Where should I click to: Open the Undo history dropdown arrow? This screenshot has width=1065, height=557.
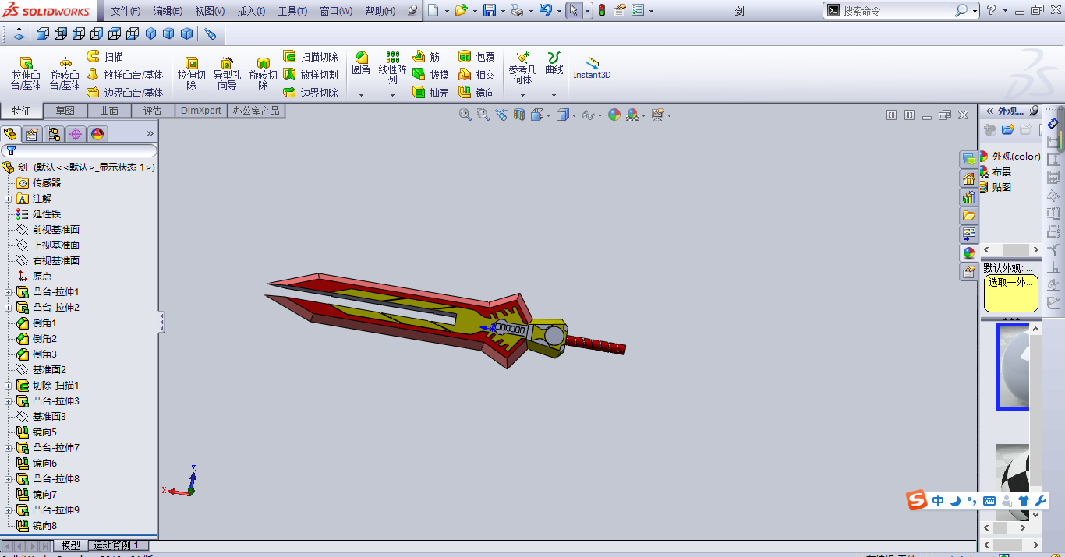tap(559, 11)
